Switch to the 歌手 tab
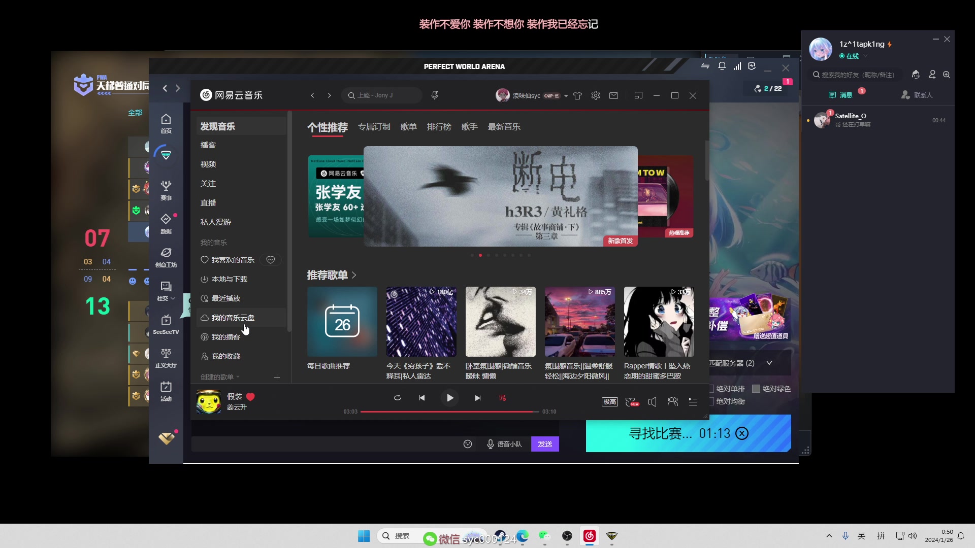The height and width of the screenshot is (548, 975). tap(470, 127)
